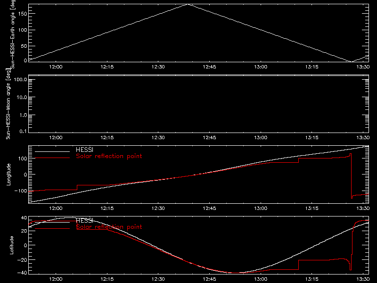This screenshot has height=283, width=377.
Task: Pick the white HESSI legend line in Longitude plot
Action: pos(52,151)
